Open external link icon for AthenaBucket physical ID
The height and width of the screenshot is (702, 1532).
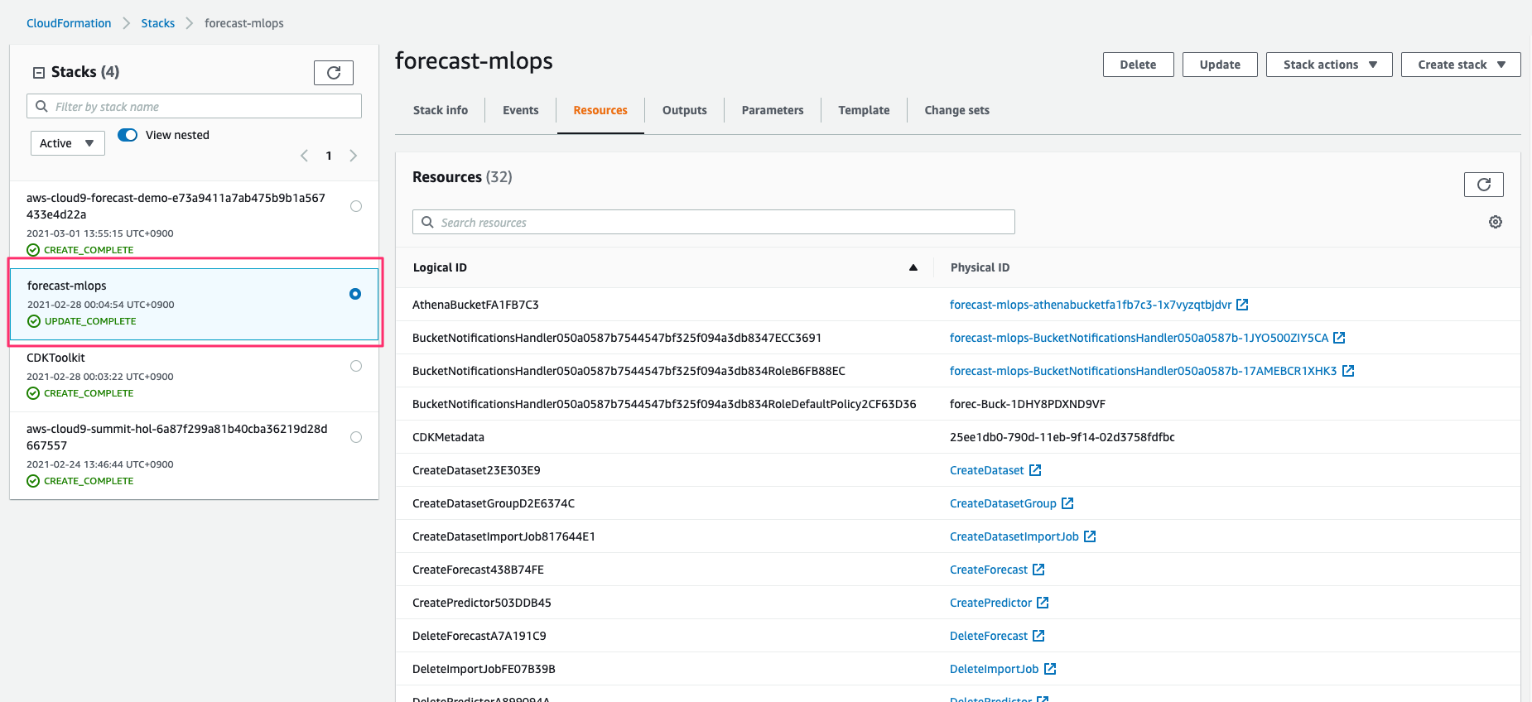click(x=1242, y=305)
